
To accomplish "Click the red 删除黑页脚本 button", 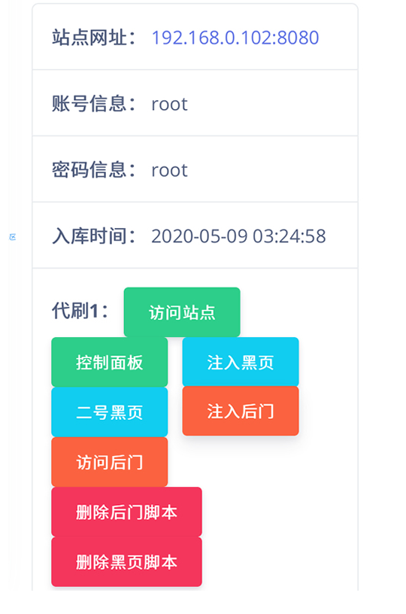I will (127, 561).
